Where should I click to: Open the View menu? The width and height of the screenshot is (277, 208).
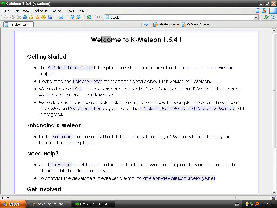pos(26,11)
